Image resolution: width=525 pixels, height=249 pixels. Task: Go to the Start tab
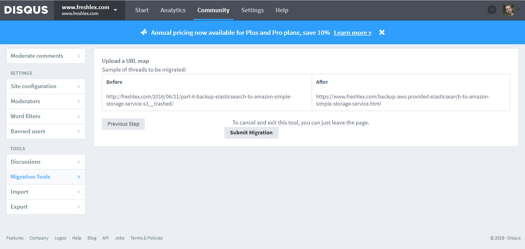point(142,10)
